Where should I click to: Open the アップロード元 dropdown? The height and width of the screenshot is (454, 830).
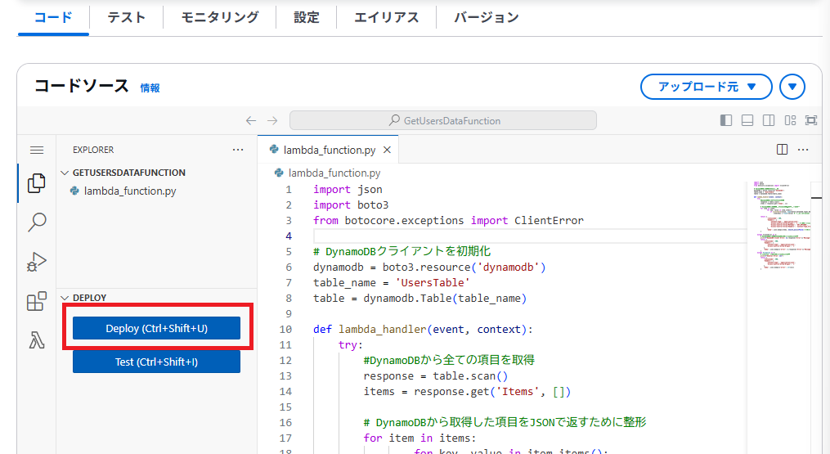[x=707, y=87]
